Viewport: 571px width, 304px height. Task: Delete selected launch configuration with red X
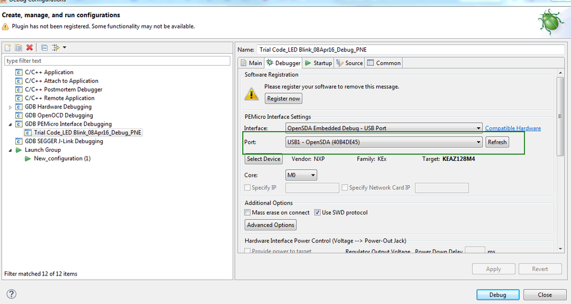pos(30,47)
